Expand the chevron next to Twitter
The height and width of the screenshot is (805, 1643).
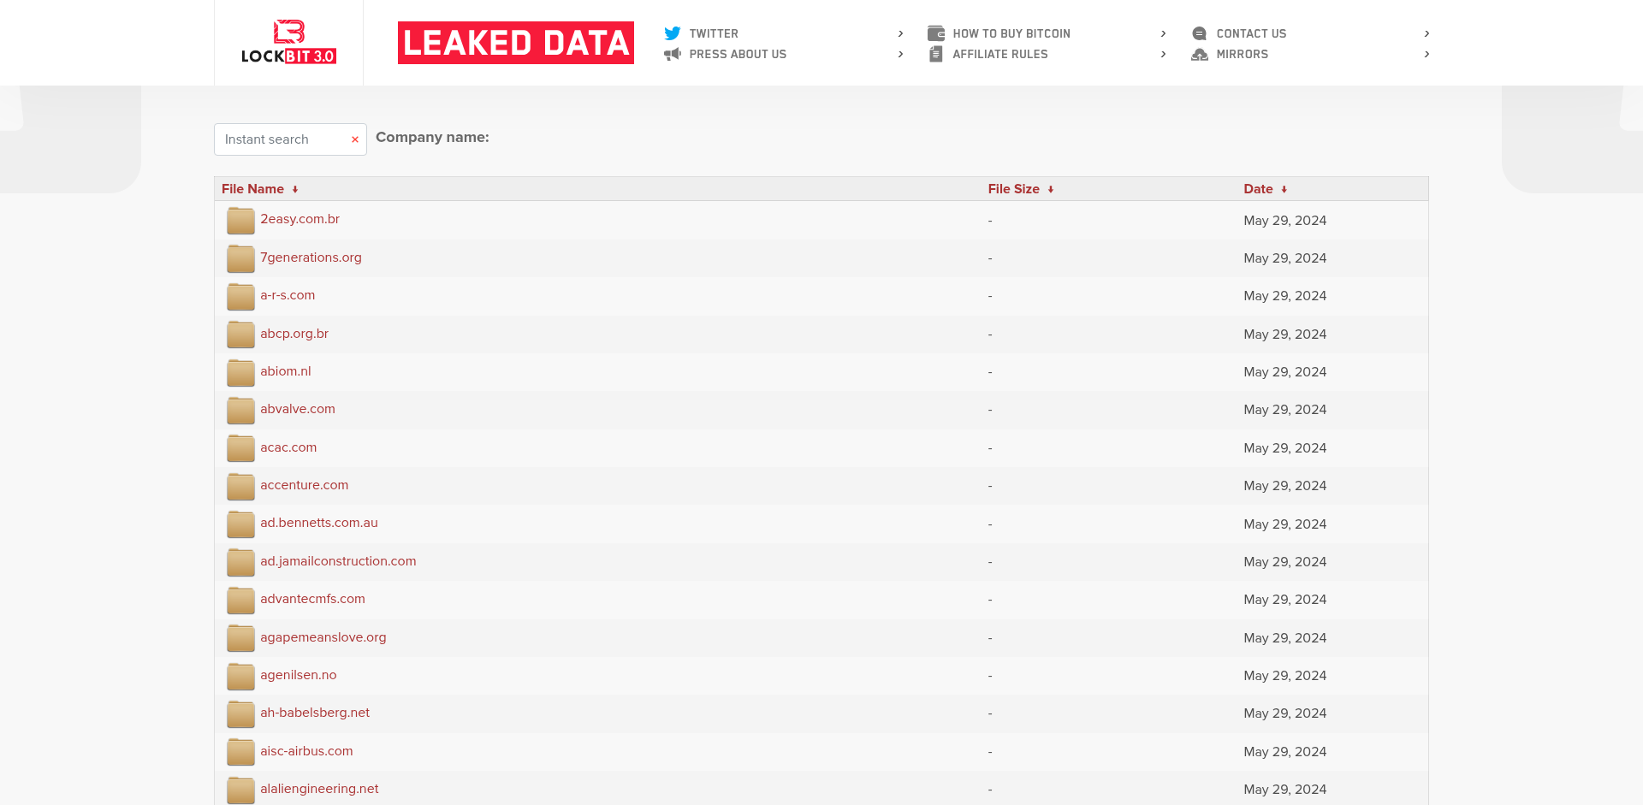[900, 33]
